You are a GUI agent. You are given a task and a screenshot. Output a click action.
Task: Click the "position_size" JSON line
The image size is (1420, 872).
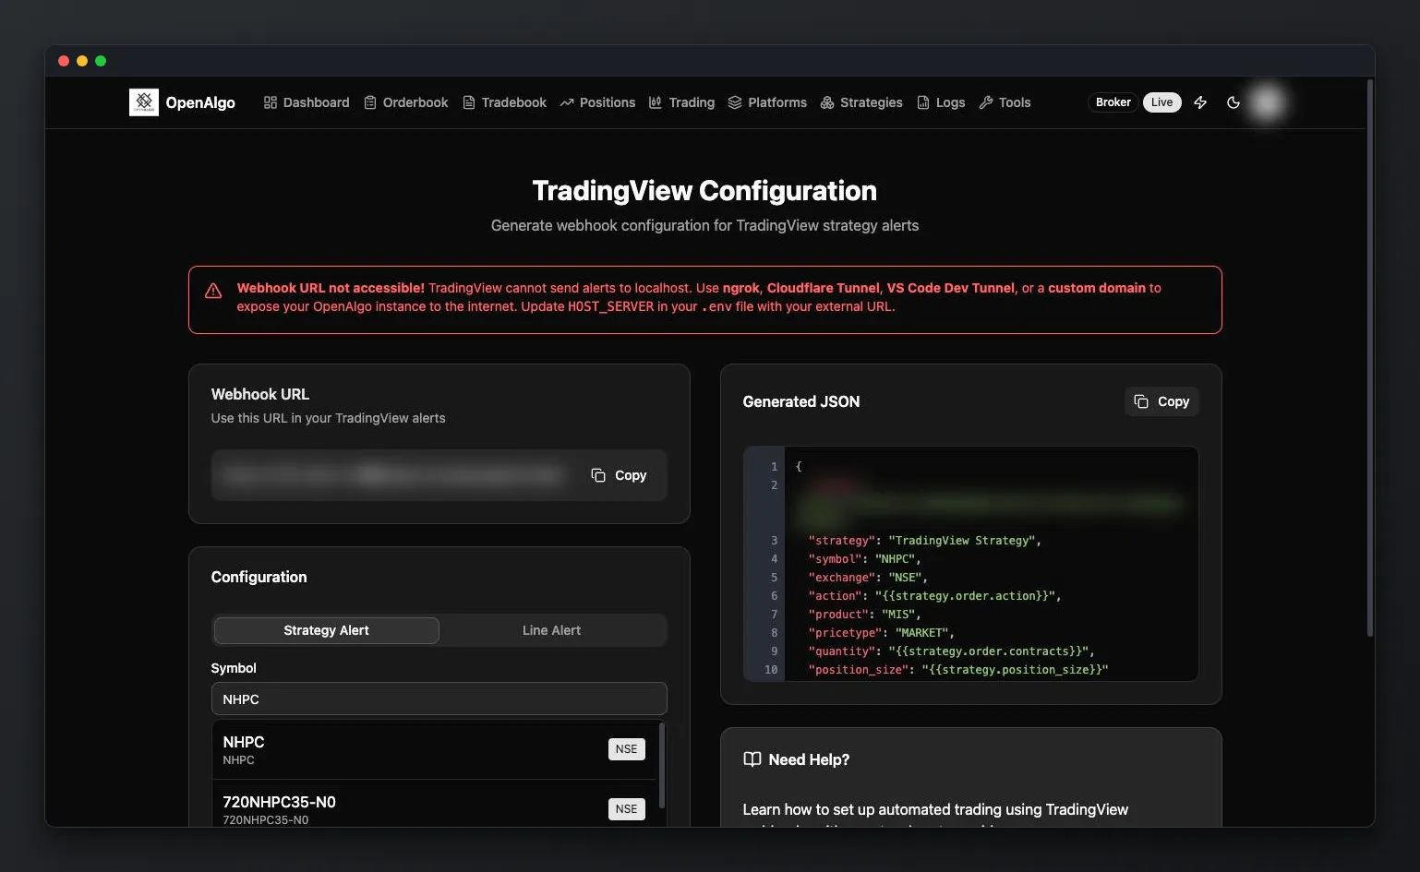click(x=957, y=670)
